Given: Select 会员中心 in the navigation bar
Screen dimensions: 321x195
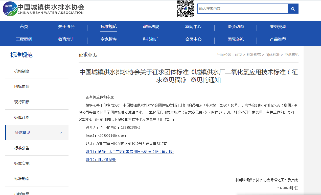Looking at the screenshot, I should click(193, 39).
